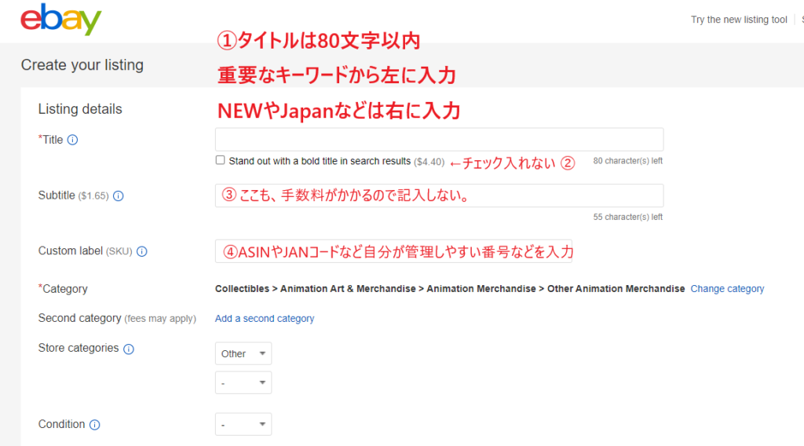The image size is (804, 446).
Task: Click the Change category link
Action: click(x=727, y=289)
